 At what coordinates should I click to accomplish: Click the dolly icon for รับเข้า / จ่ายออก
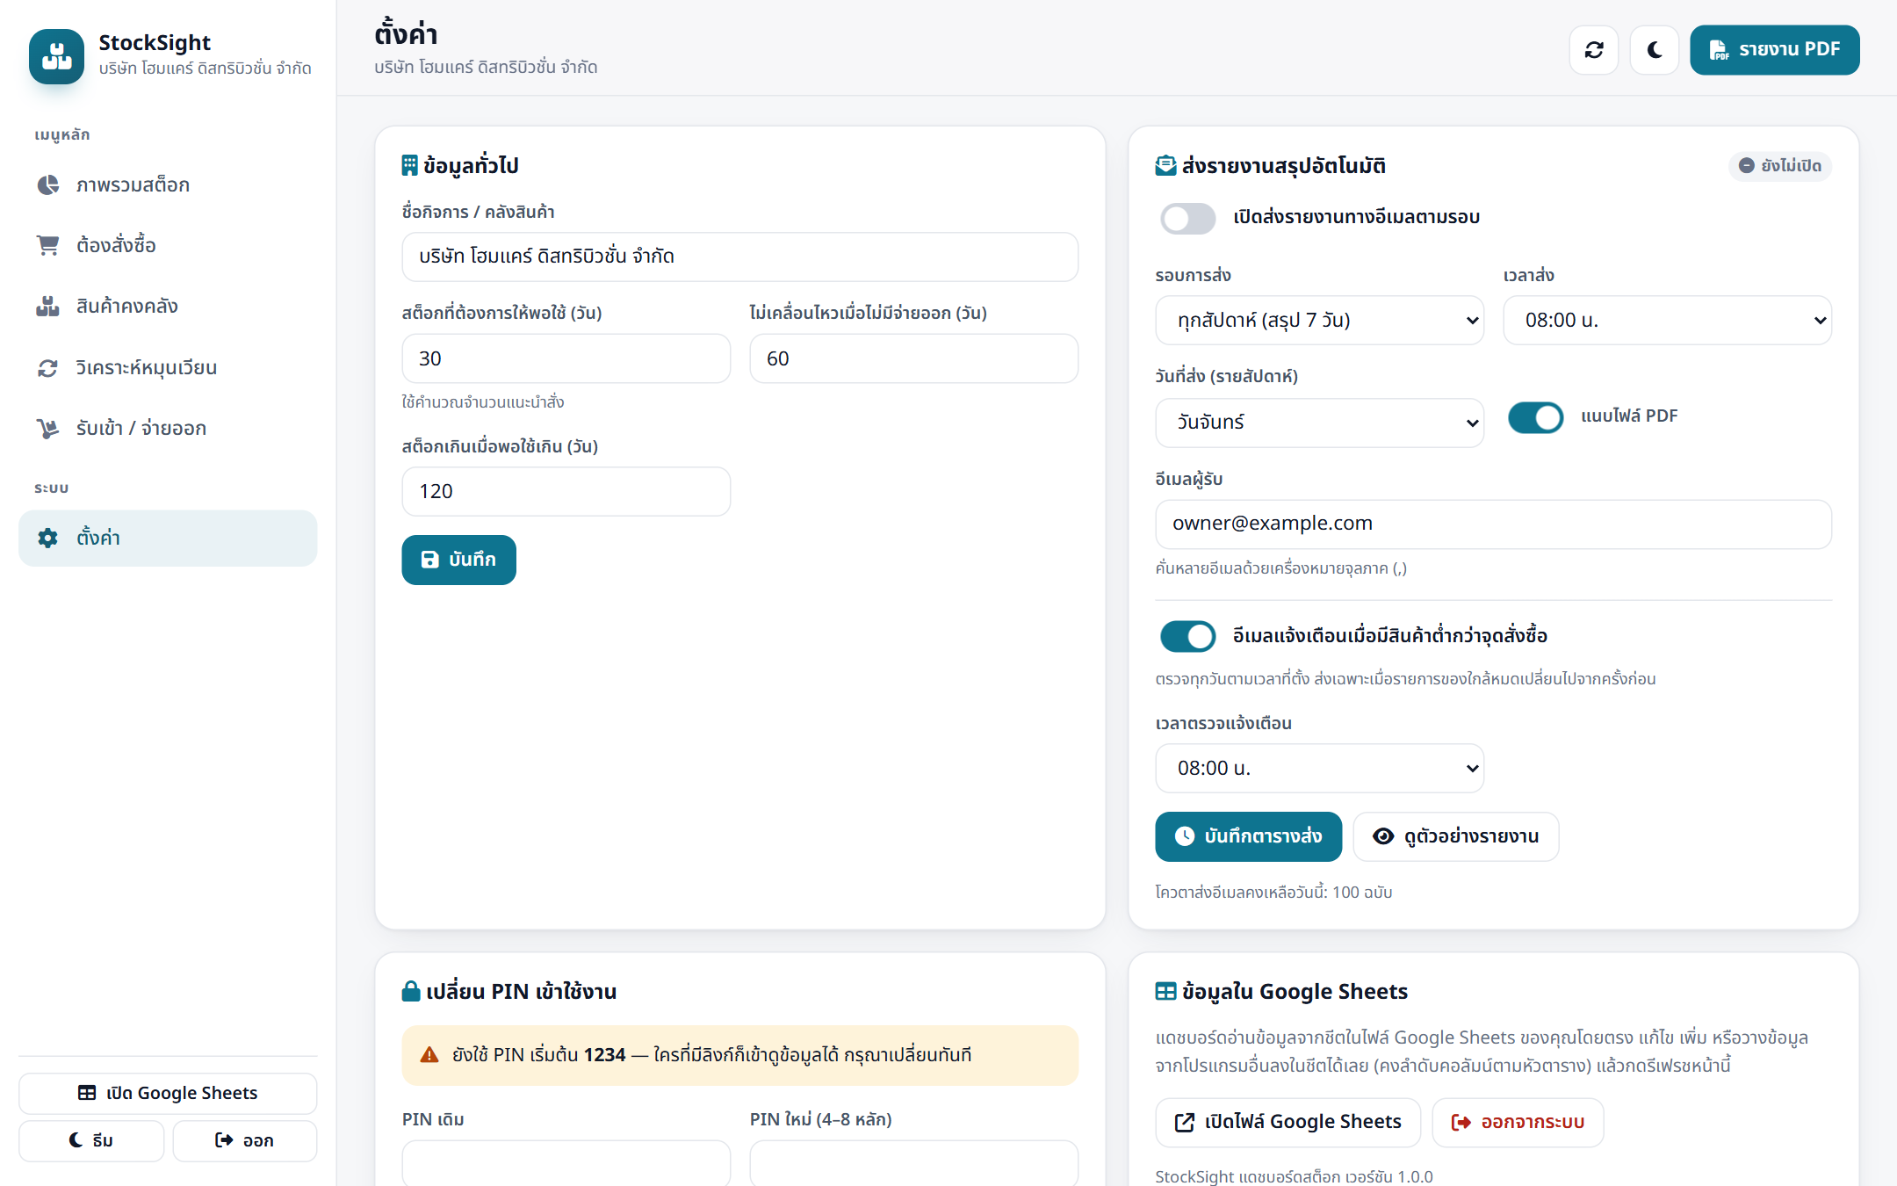pyautogui.click(x=47, y=428)
